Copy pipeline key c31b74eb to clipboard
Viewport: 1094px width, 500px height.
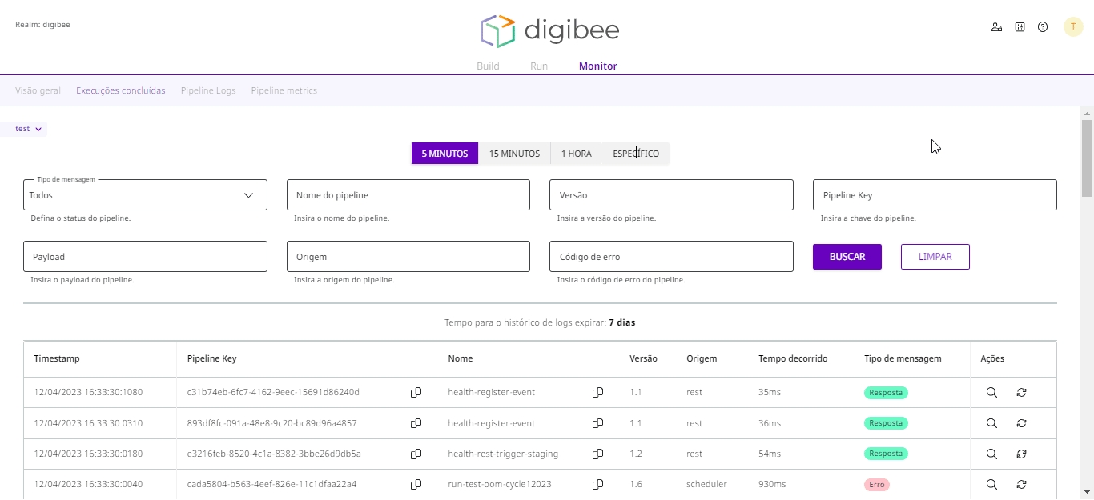coord(416,393)
